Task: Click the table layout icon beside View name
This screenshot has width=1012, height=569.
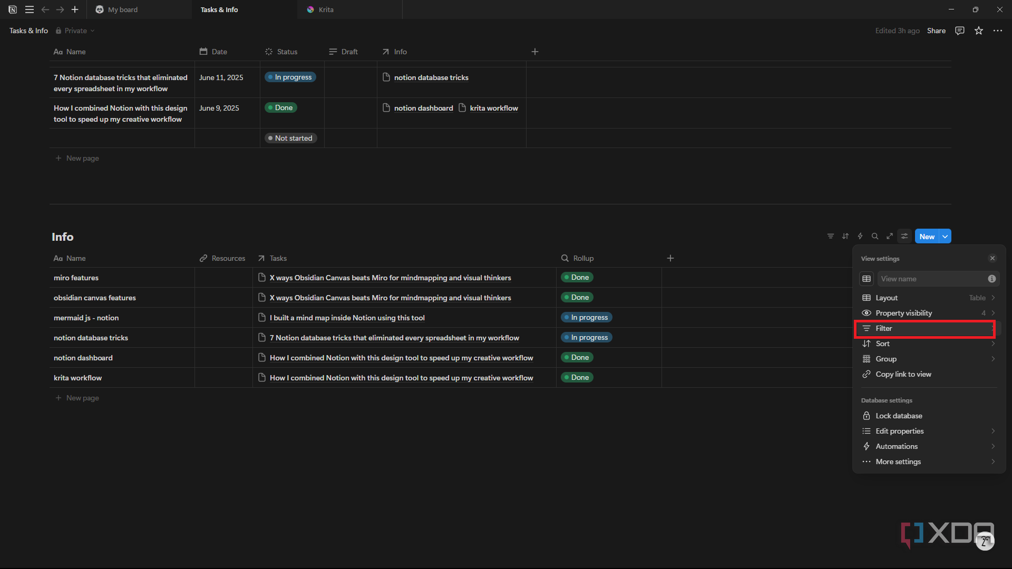Action: 867,279
